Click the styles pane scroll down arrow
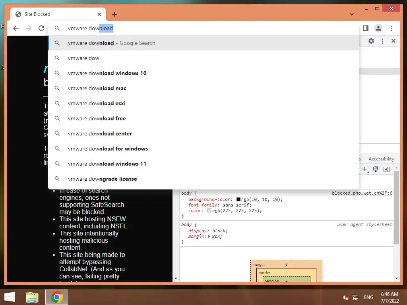The height and width of the screenshot is (305, 407). 396,278
